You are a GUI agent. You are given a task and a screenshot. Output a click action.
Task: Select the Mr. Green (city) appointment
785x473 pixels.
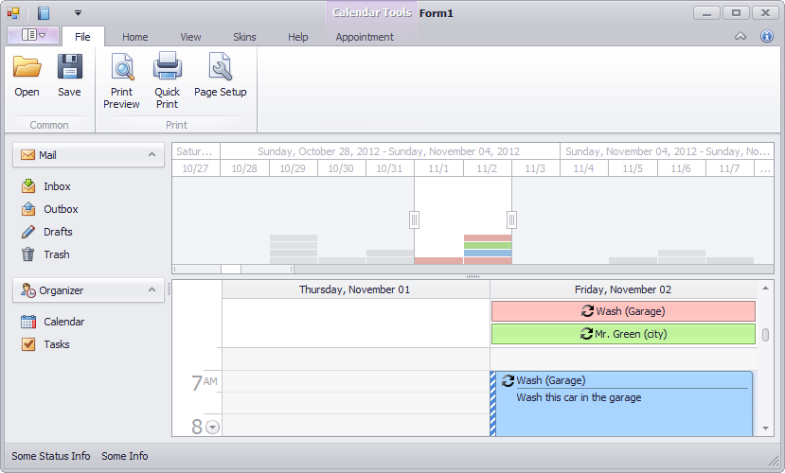pos(623,334)
